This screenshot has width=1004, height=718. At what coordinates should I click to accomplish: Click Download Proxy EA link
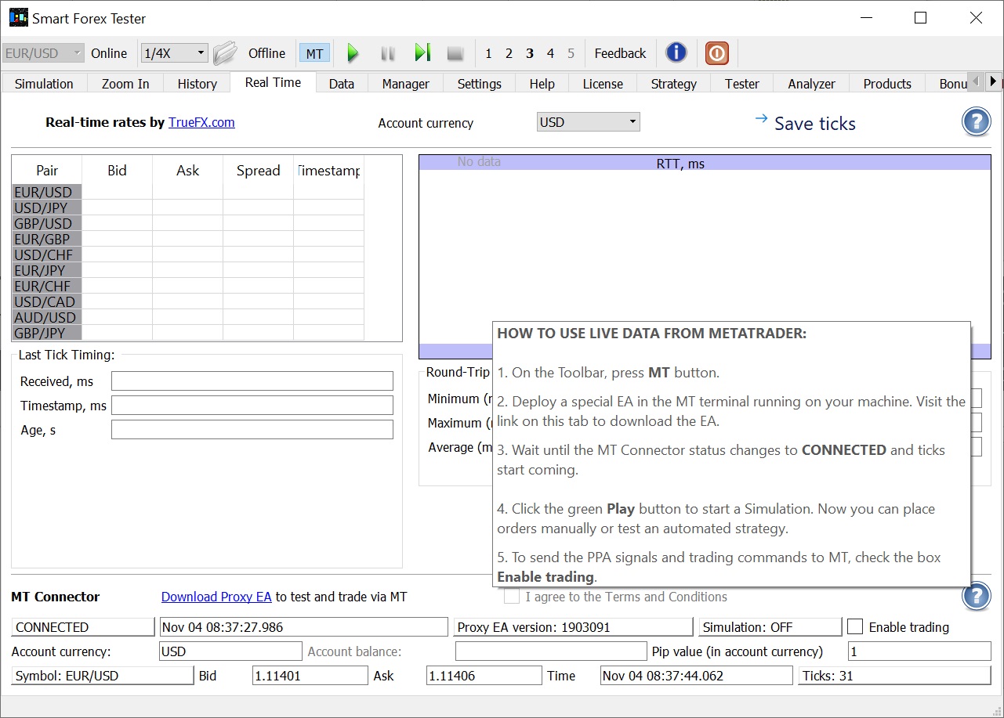click(216, 597)
